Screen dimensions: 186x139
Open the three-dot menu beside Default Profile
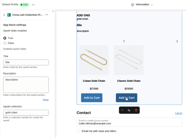click(x=33, y=5)
